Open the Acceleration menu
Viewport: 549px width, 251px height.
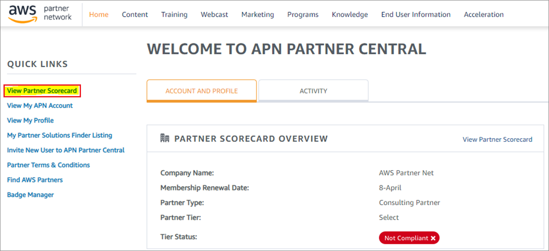pos(484,14)
